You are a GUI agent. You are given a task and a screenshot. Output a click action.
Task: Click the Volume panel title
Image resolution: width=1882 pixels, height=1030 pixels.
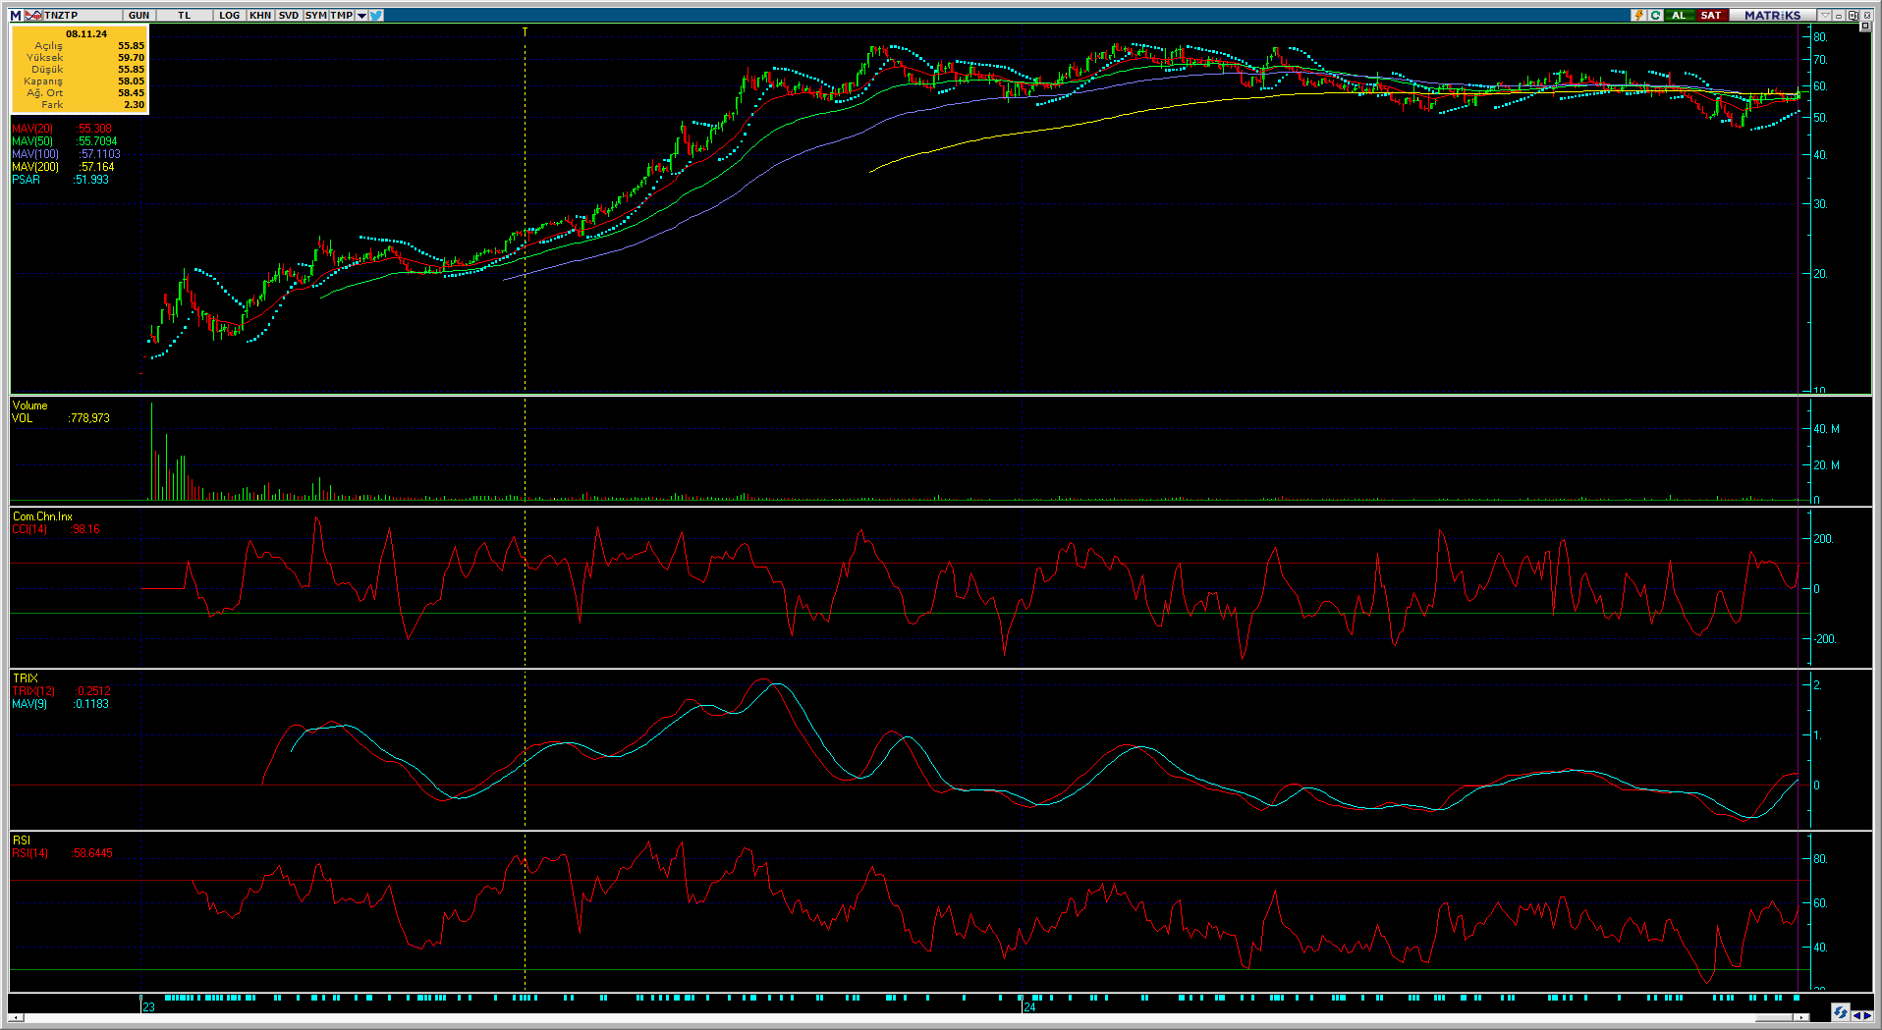(x=29, y=406)
